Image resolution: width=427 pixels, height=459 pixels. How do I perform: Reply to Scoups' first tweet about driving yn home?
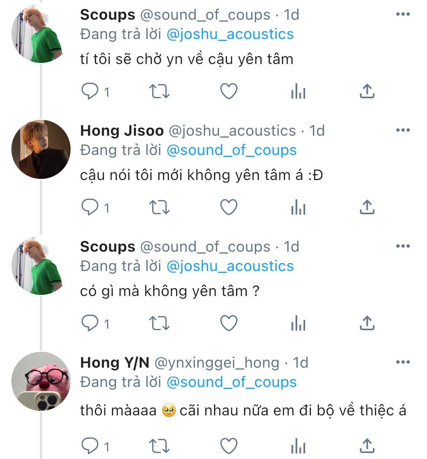pyautogui.click(x=90, y=91)
